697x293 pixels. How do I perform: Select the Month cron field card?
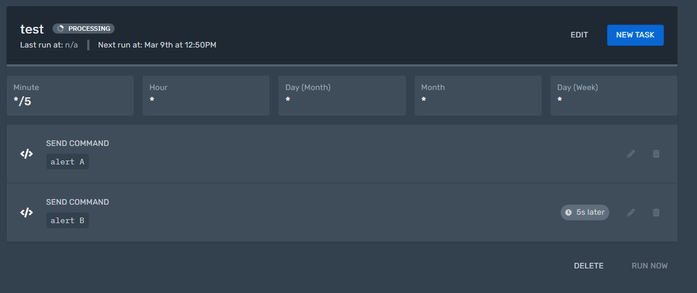pyautogui.click(x=478, y=96)
